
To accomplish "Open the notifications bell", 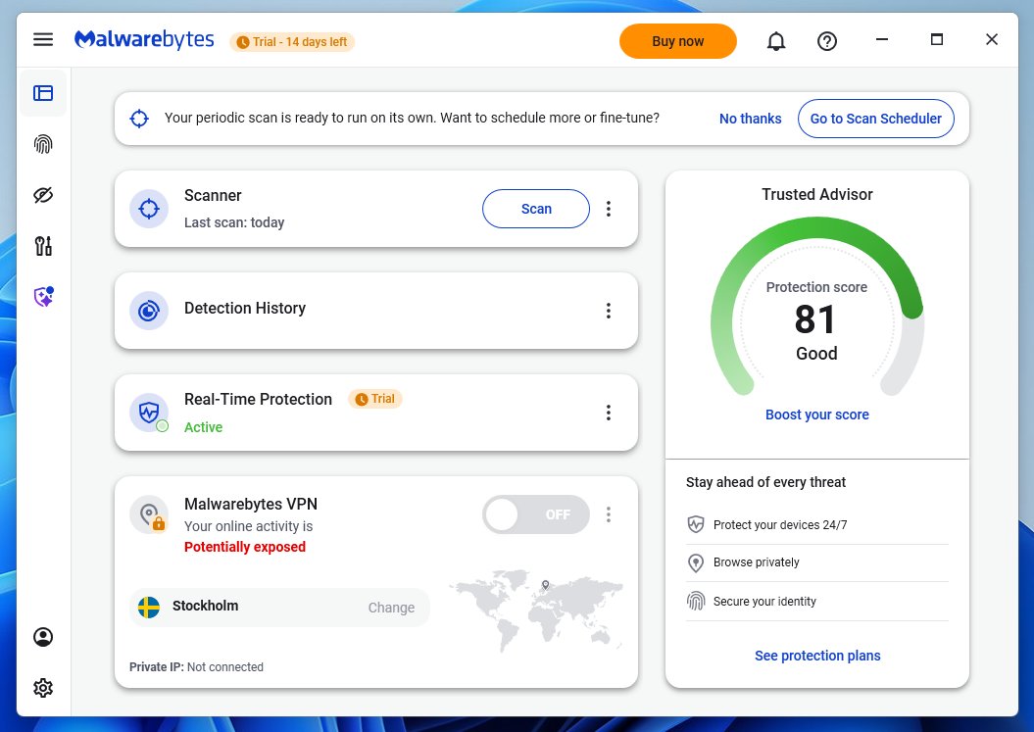I will [776, 41].
